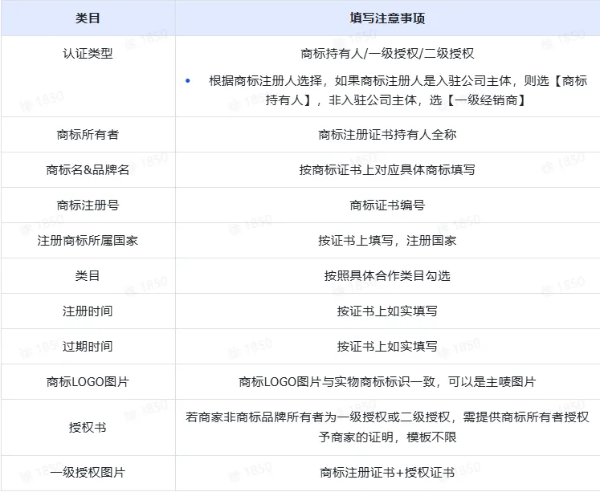This screenshot has width=600, height=492.
Task: Click 商标注册证书持有人全称 text
Action: click(387, 135)
